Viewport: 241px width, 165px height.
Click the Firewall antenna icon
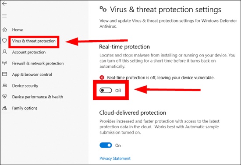(x=4, y=63)
